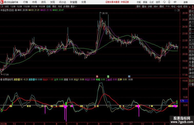Click the MA60: 20.47 label
Image resolution: width=194 pixels, height=125 pixels.
coord(58,10)
